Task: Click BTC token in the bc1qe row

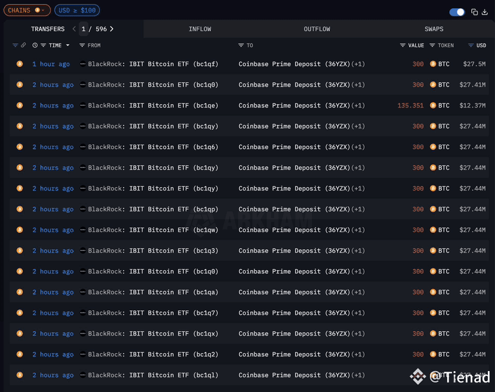Action: pos(439,106)
